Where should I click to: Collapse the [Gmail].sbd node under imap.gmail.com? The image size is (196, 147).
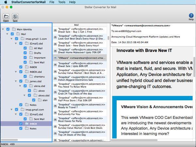(x=16, y=114)
